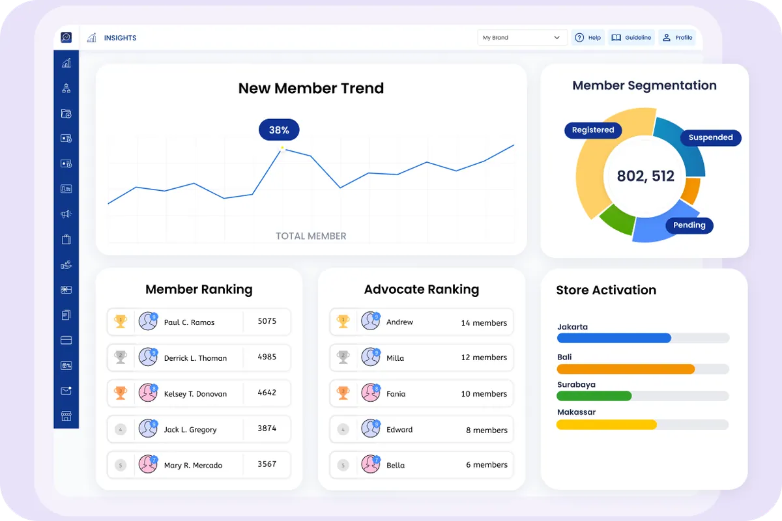This screenshot has height=521, width=782.
Task: Click the score 4642
Action: [x=267, y=393]
